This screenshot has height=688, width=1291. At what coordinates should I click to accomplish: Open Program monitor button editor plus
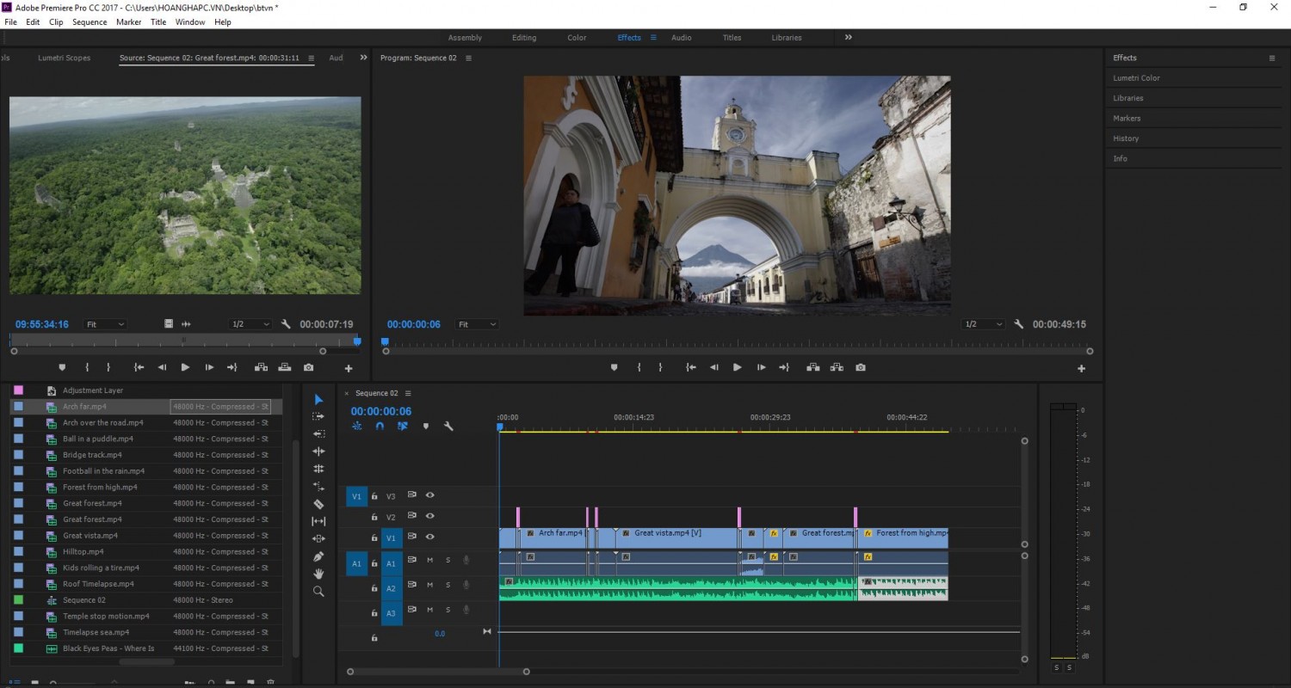(1082, 368)
